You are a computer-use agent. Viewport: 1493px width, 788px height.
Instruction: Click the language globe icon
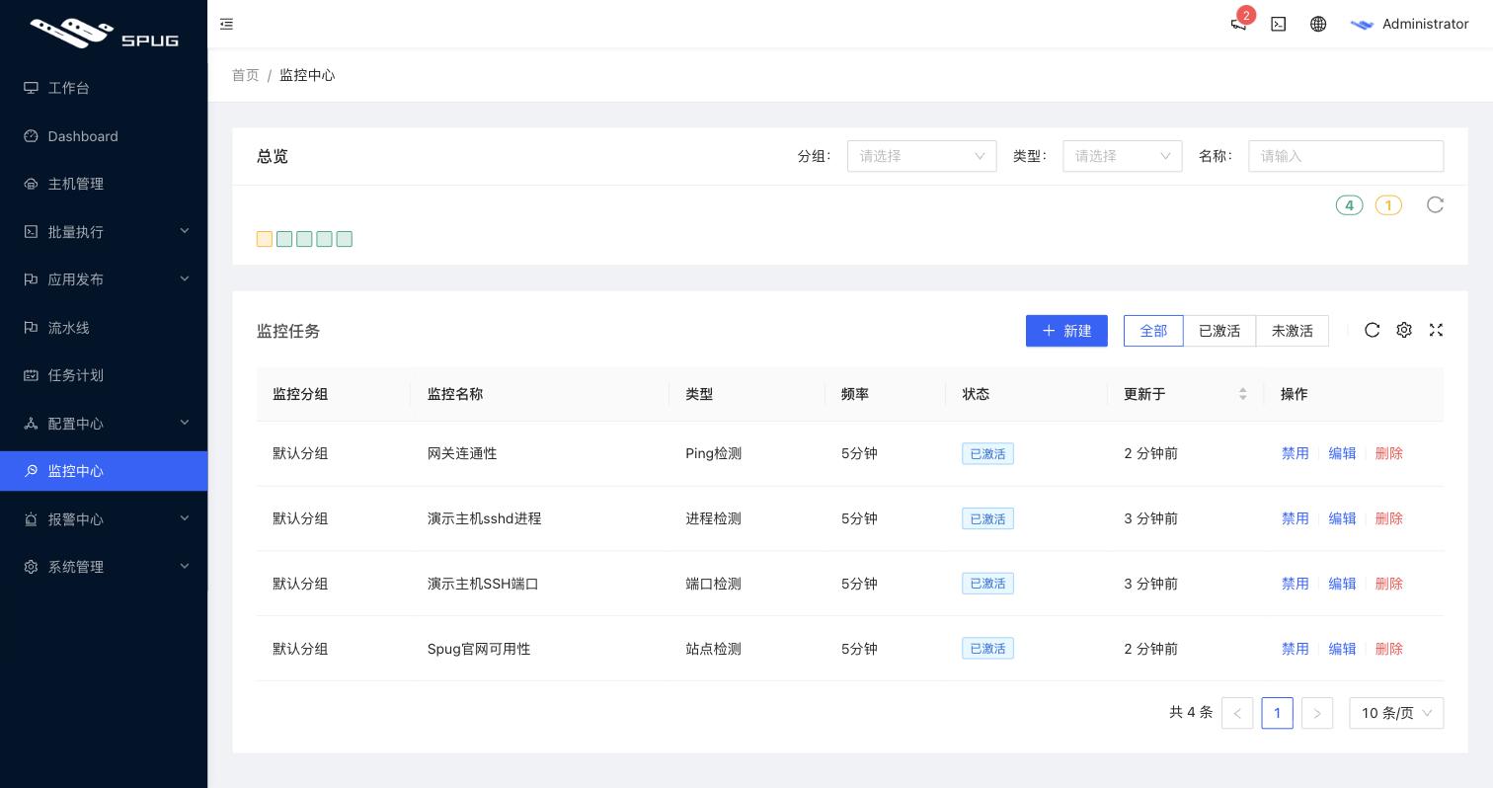(x=1318, y=24)
